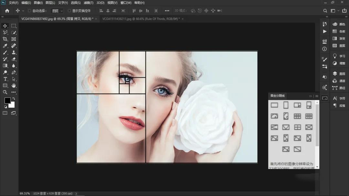Apply the golden spiral landscape overlay

click(274, 116)
